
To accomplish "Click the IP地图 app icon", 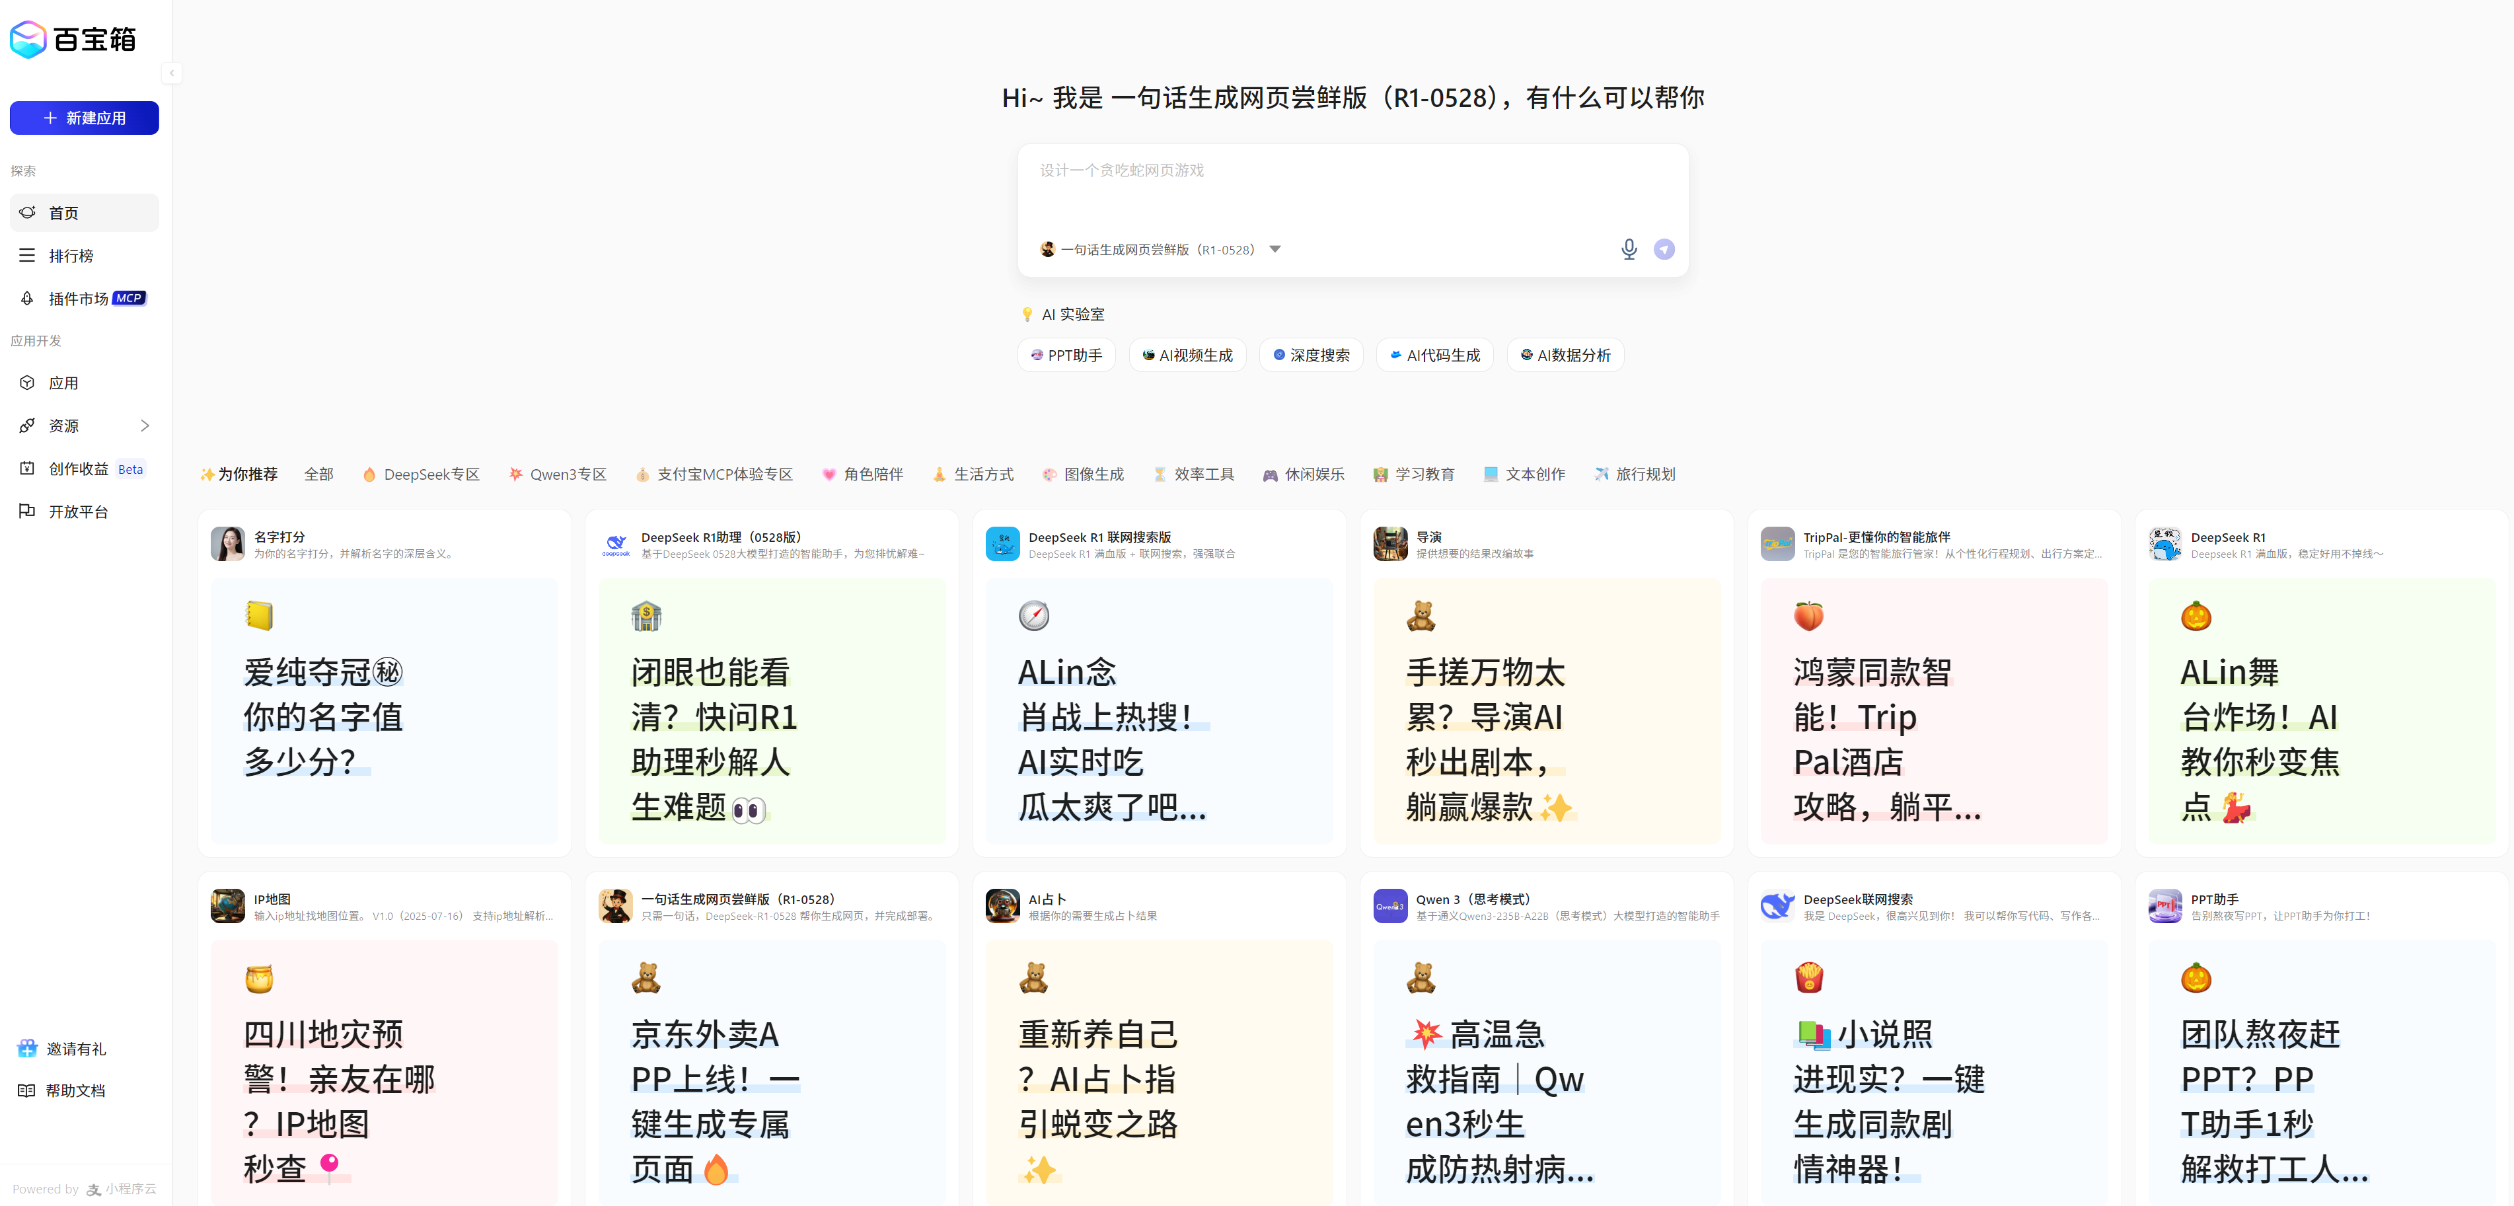I will [x=229, y=907].
